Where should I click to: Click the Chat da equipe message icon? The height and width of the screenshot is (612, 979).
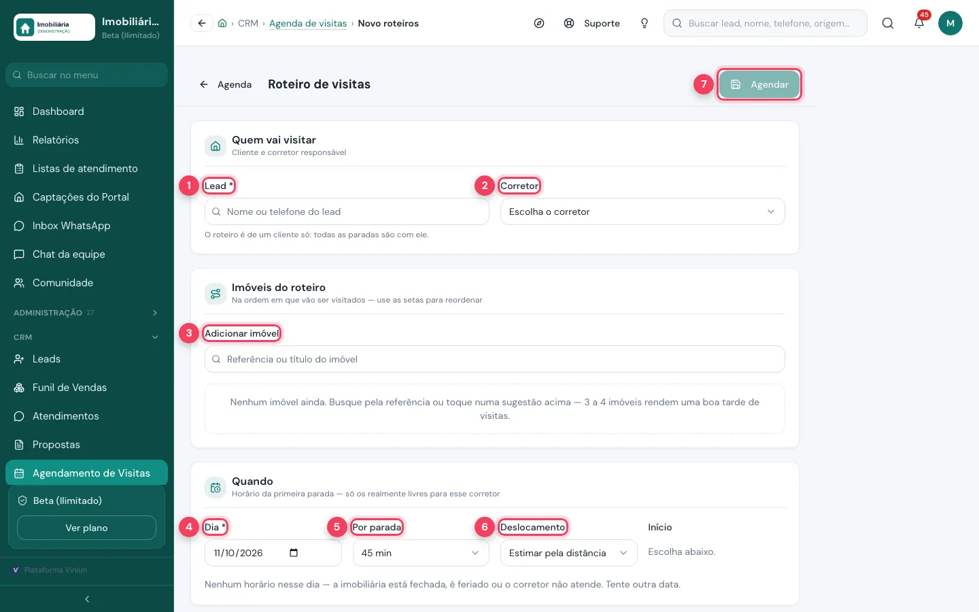point(19,254)
